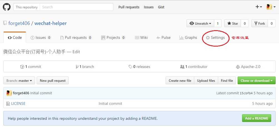This screenshot has height=127, width=279.
Task: Open the Initial commit message in header row
Action: click(x=41, y=93)
